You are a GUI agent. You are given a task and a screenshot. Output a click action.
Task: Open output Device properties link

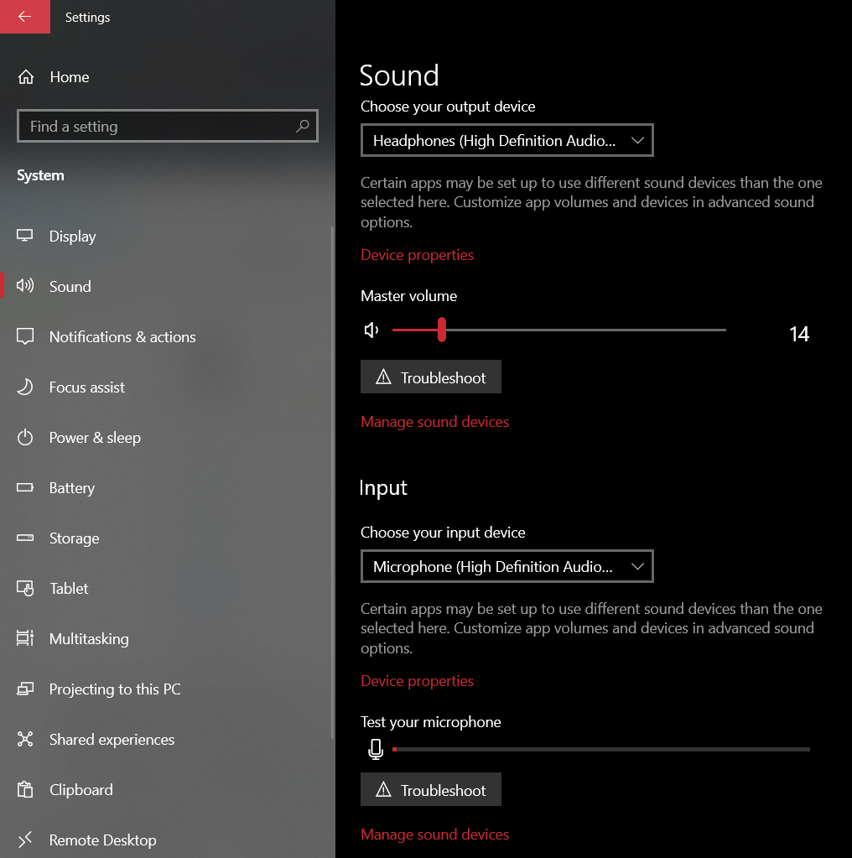point(417,255)
